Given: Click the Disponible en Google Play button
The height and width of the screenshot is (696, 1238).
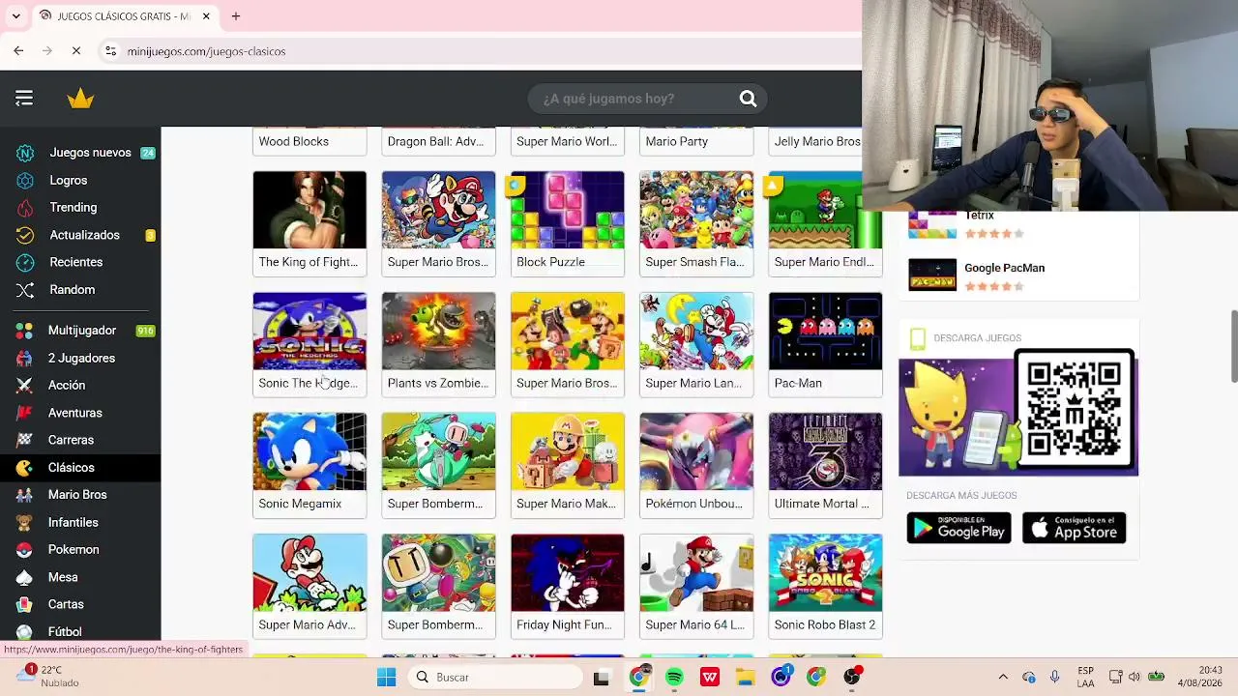Looking at the screenshot, I should 958,528.
